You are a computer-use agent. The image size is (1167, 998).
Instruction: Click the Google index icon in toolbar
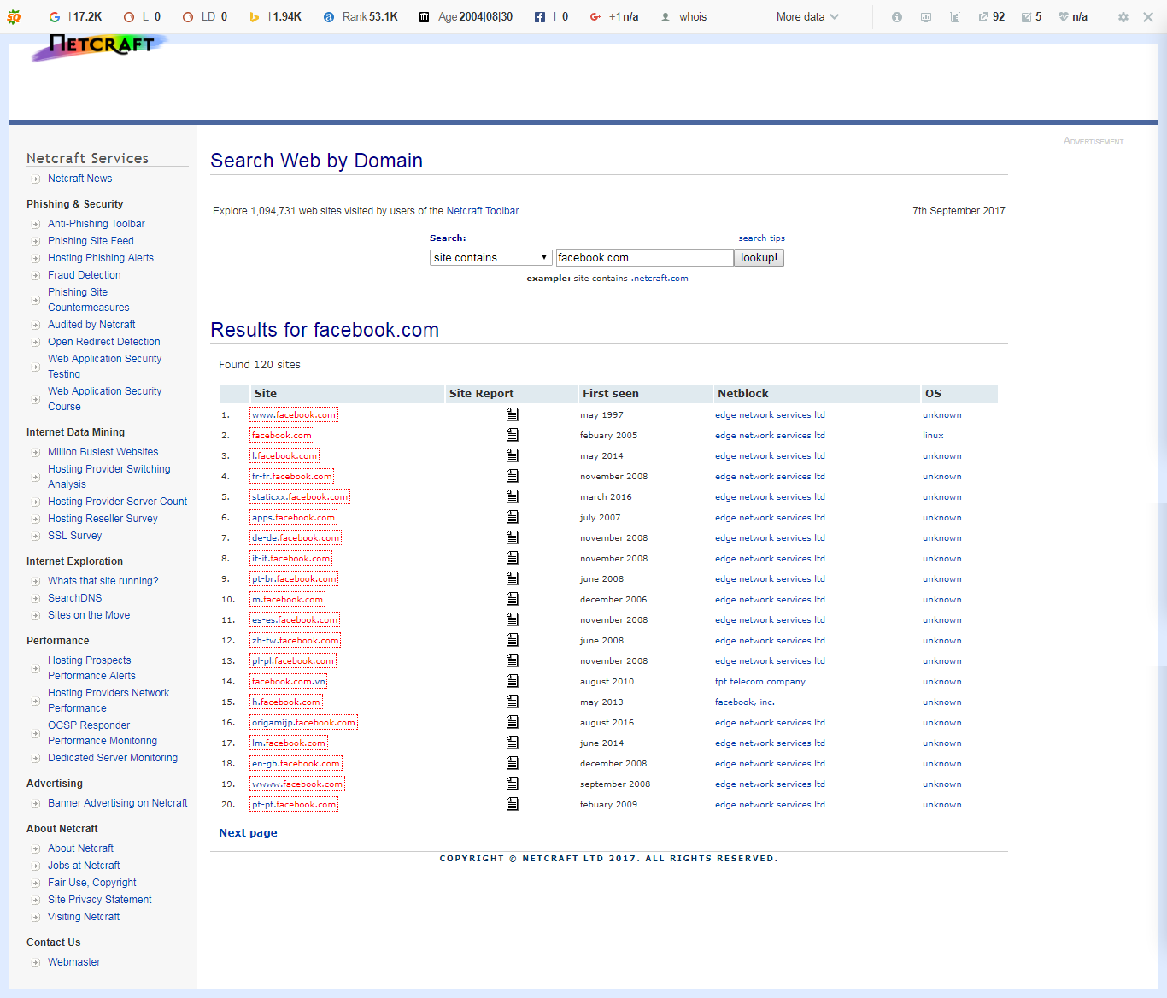click(x=54, y=15)
